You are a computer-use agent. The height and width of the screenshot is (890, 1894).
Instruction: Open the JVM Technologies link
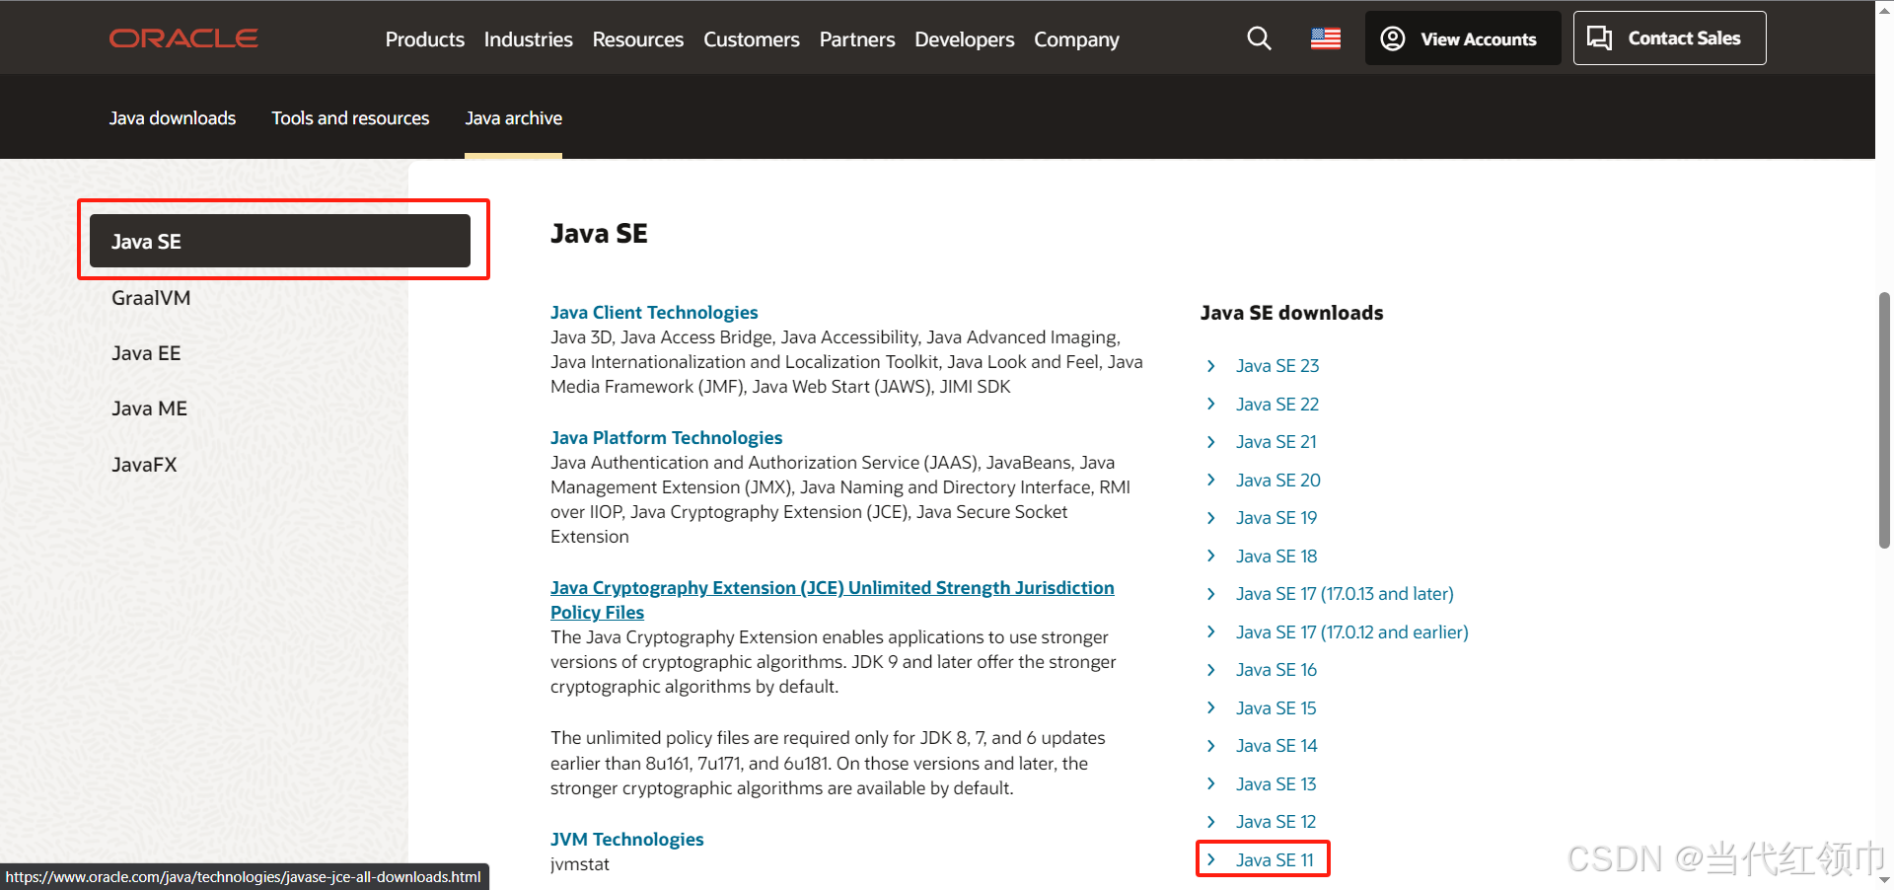click(x=626, y=840)
